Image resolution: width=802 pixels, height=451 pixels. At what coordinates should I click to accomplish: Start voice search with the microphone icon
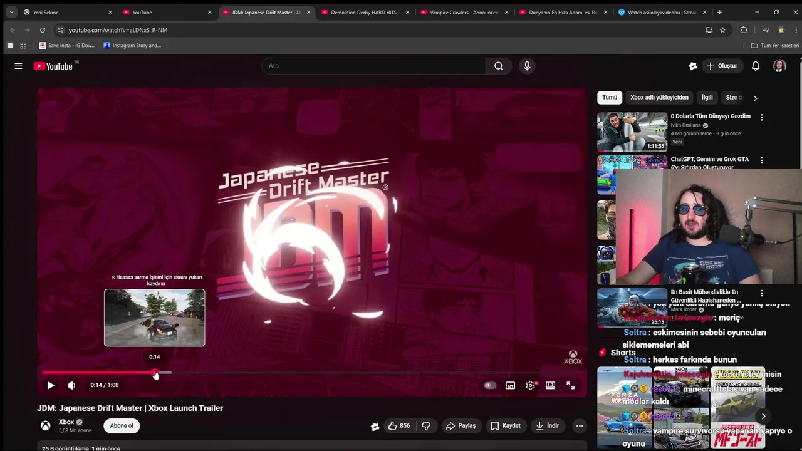(x=527, y=66)
